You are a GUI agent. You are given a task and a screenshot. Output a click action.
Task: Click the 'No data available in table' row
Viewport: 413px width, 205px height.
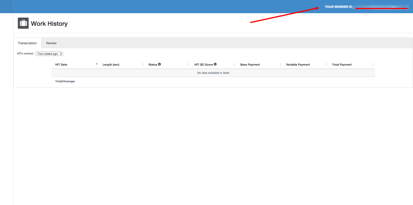[x=213, y=73]
